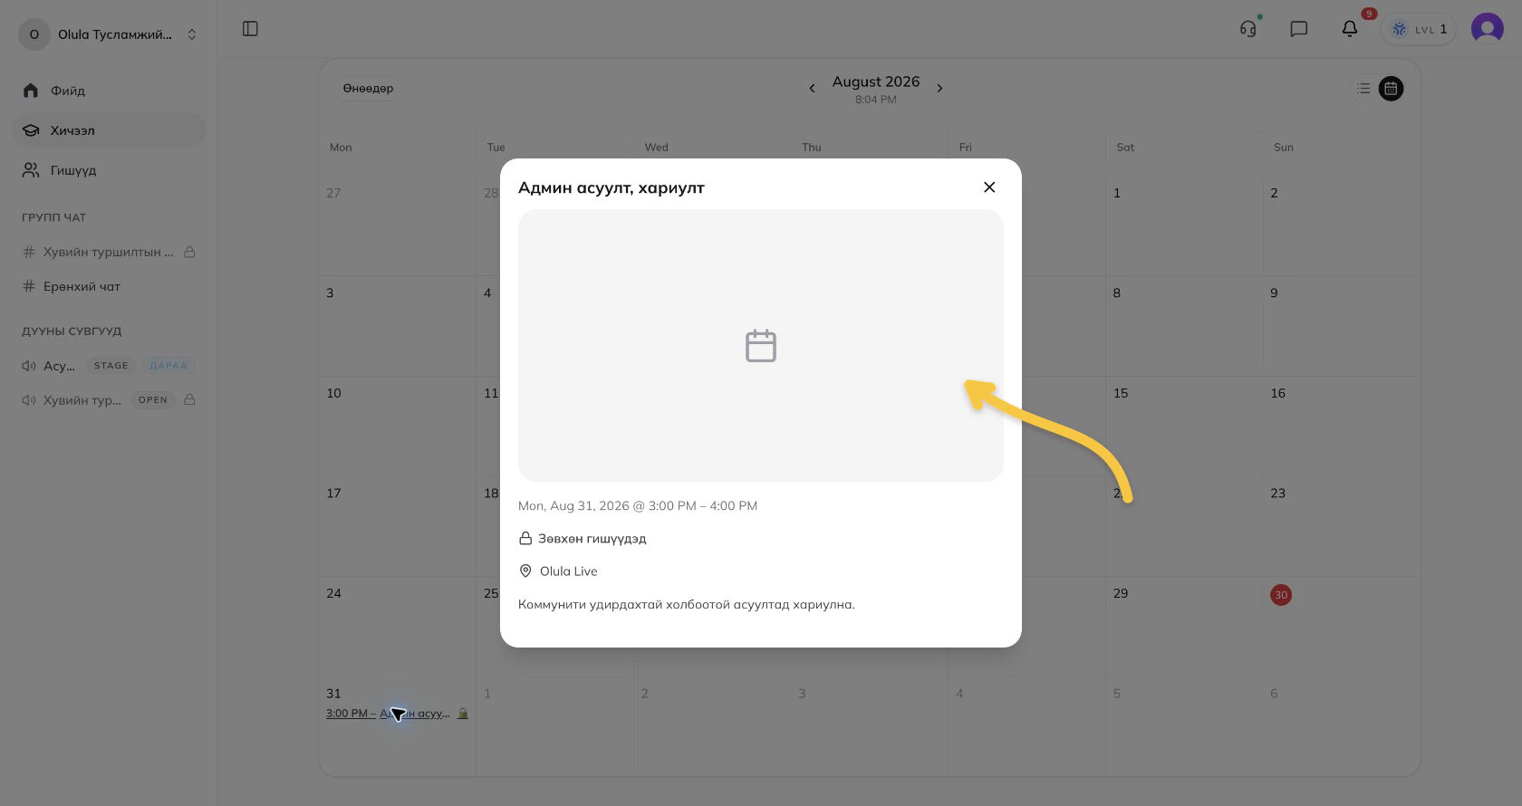Open the Ерөнхий чат channel
Screen dimensions: 1522x806
tap(109, 286)
